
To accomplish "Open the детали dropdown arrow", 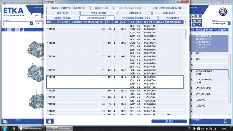I will point(200,16).
